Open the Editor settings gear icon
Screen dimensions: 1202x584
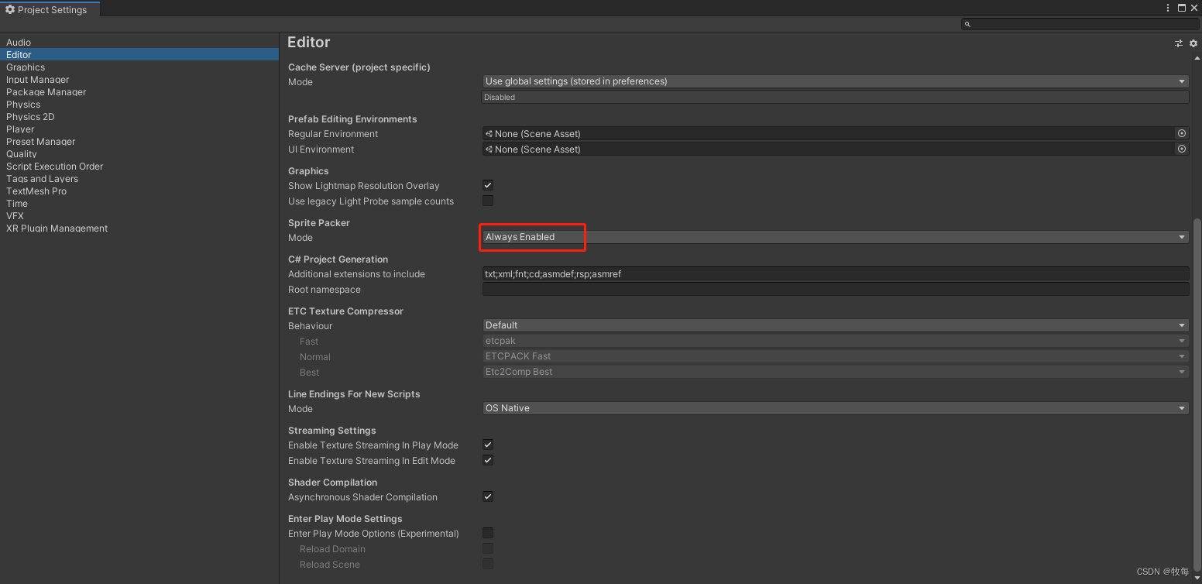tap(1193, 43)
